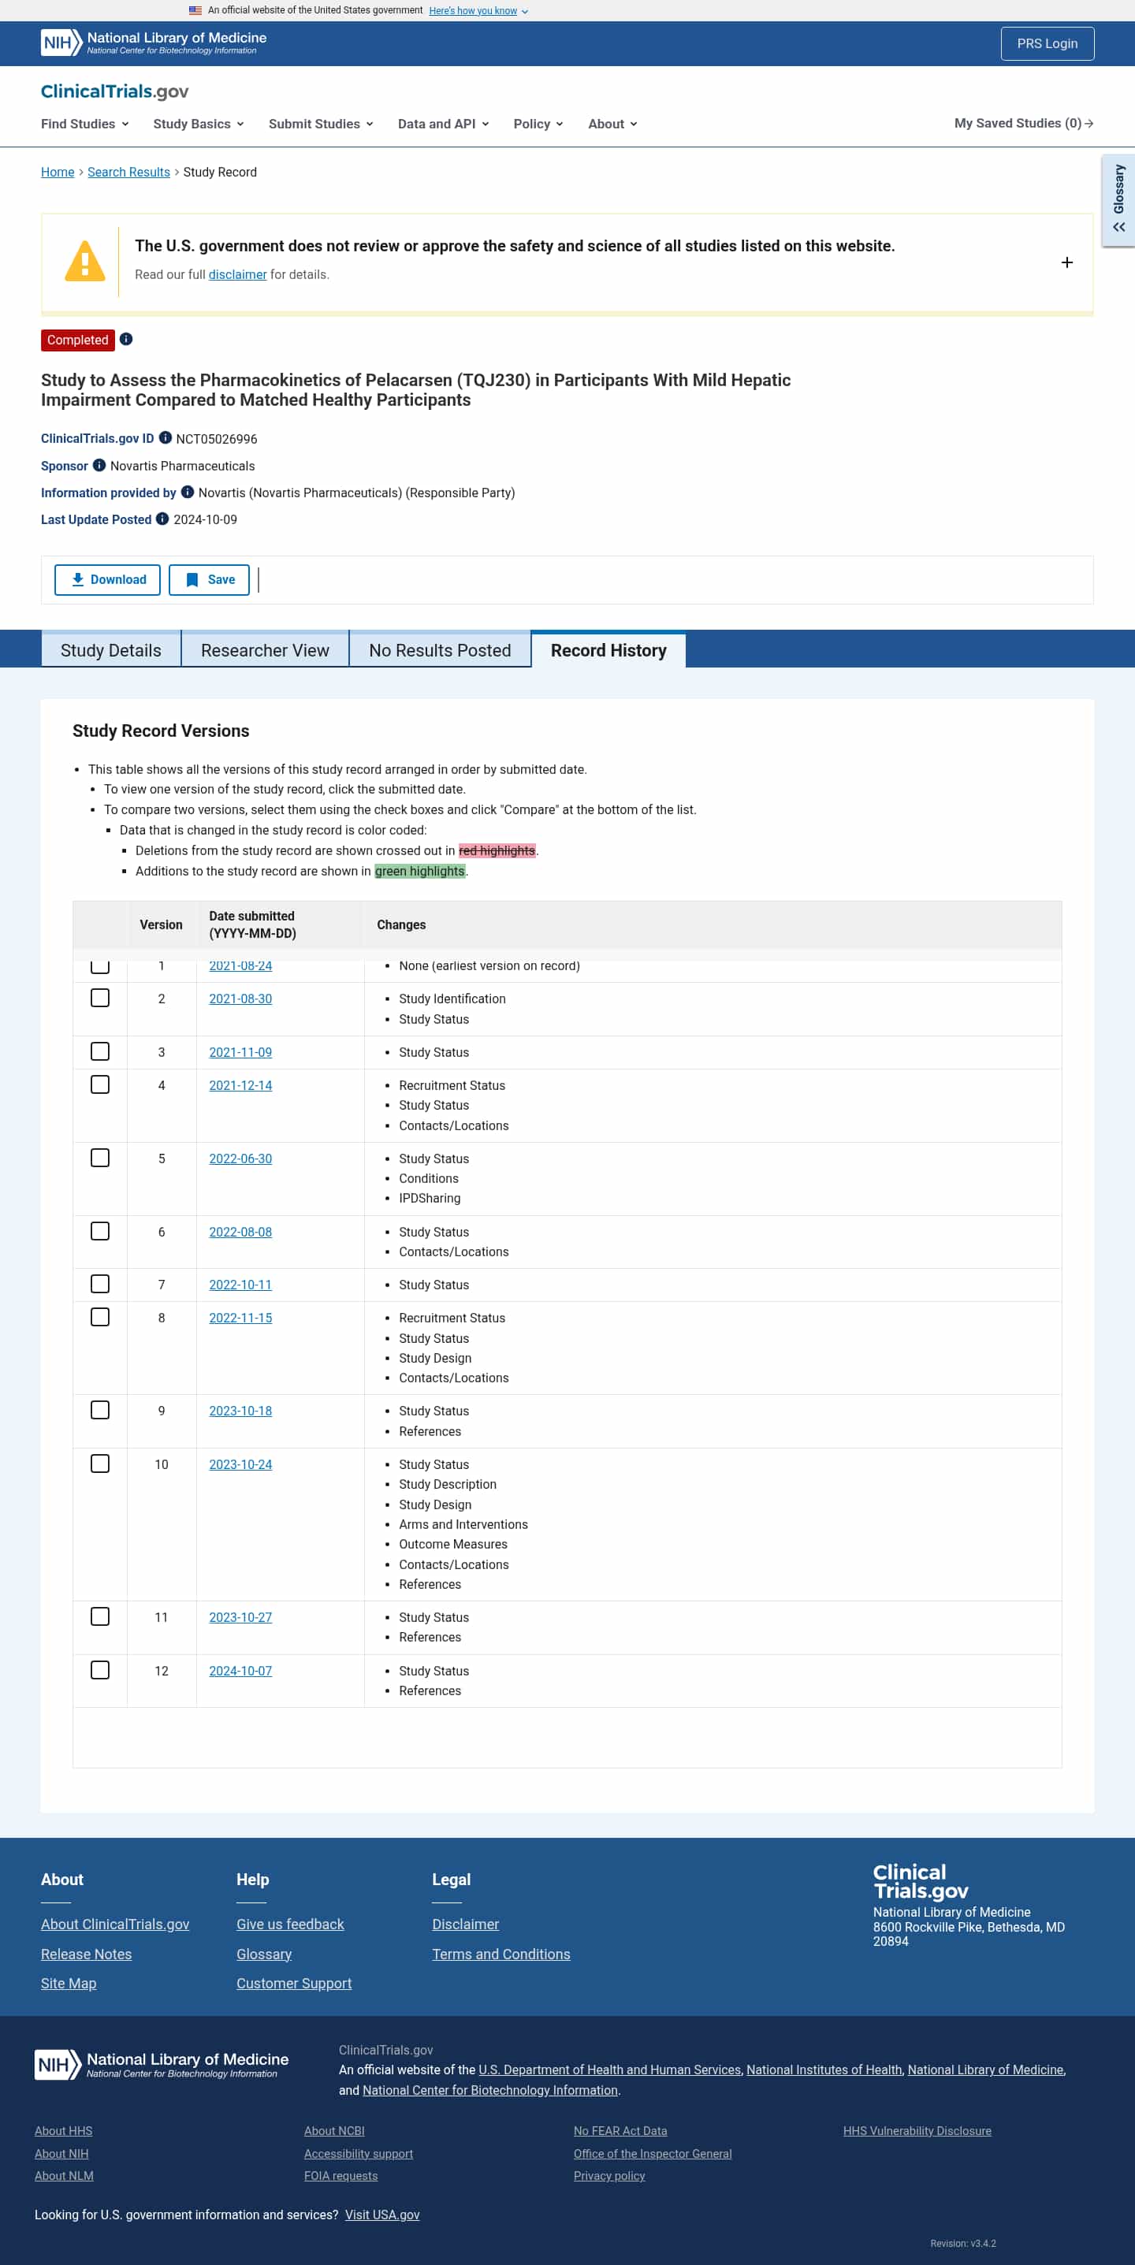Click the PRS Login button

1047,43
